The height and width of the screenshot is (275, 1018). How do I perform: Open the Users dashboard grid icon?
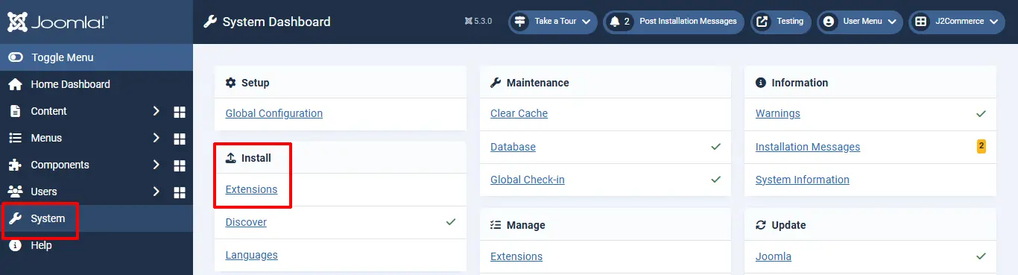click(179, 192)
